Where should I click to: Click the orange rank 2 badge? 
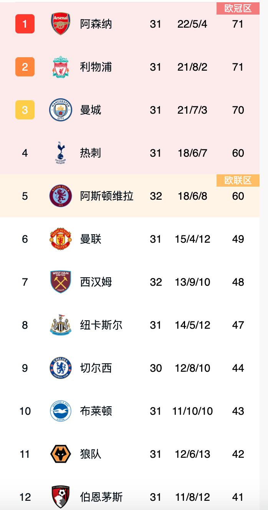[25, 67]
